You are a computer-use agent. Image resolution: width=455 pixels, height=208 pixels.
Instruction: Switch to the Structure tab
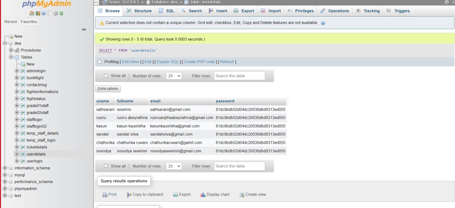(139, 11)
